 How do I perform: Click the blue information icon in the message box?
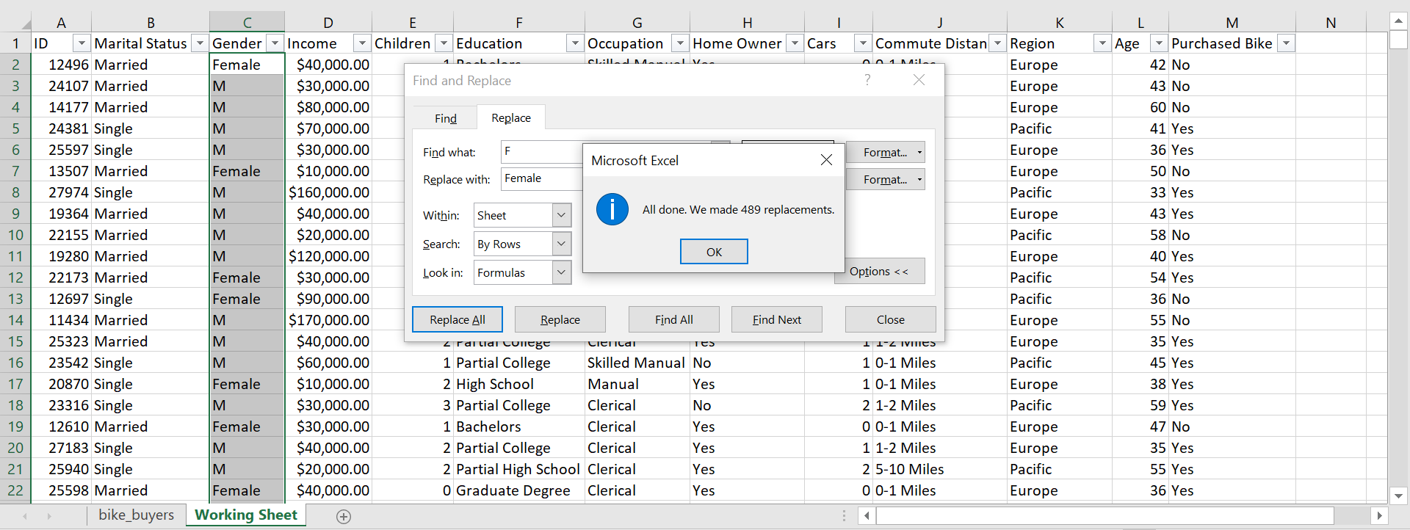click(612, 209)
